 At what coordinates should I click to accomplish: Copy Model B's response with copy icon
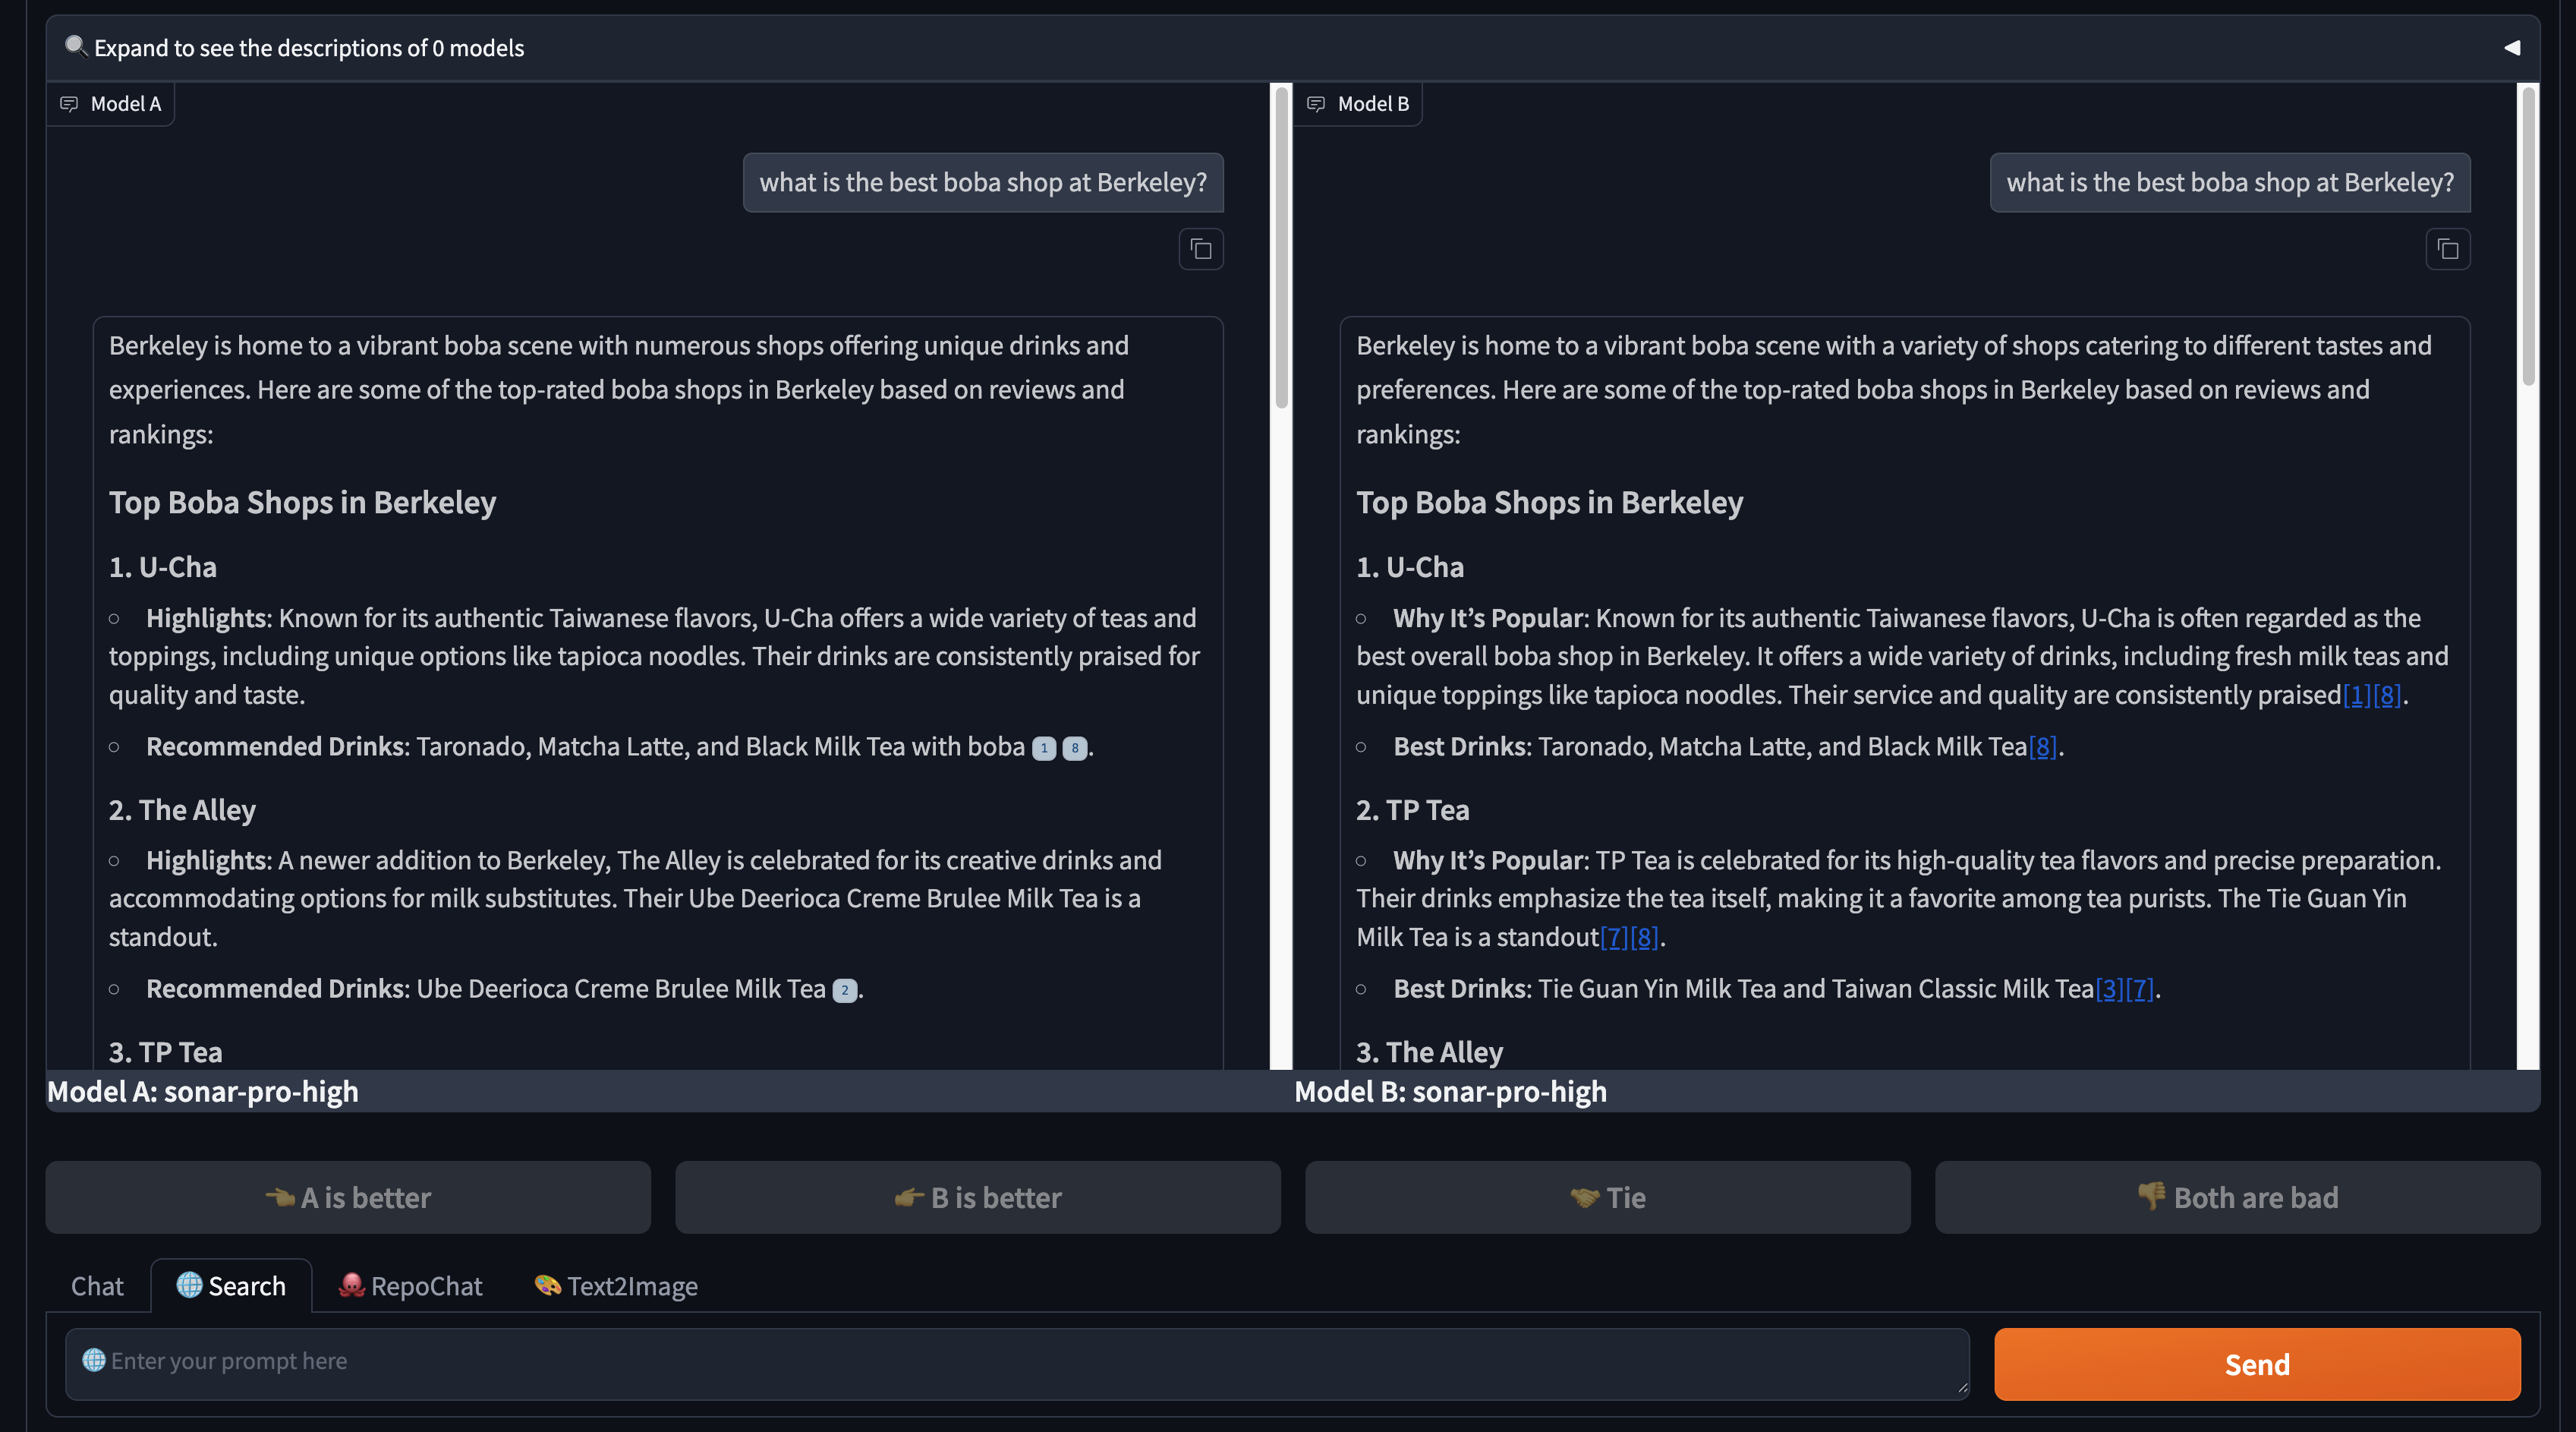click(x=2447, y=249)
